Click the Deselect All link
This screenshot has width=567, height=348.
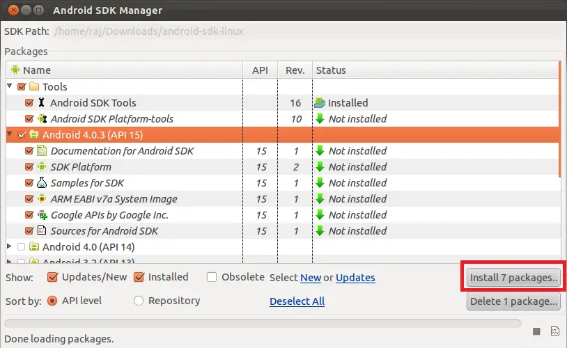[x=297, y=301]
